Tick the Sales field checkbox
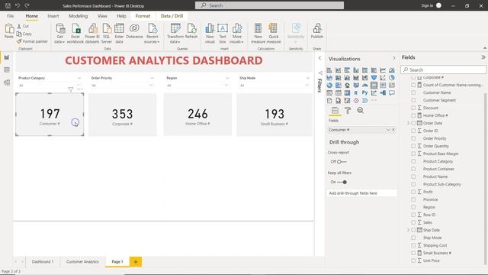 pyautogui.click(x=413, y=222)
